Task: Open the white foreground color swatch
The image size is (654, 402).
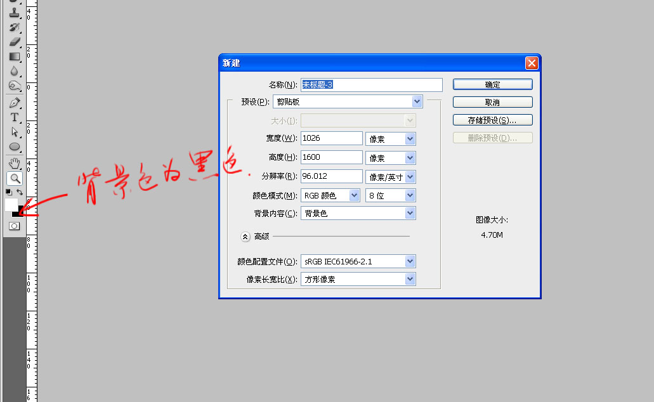Action: (11, 204)
